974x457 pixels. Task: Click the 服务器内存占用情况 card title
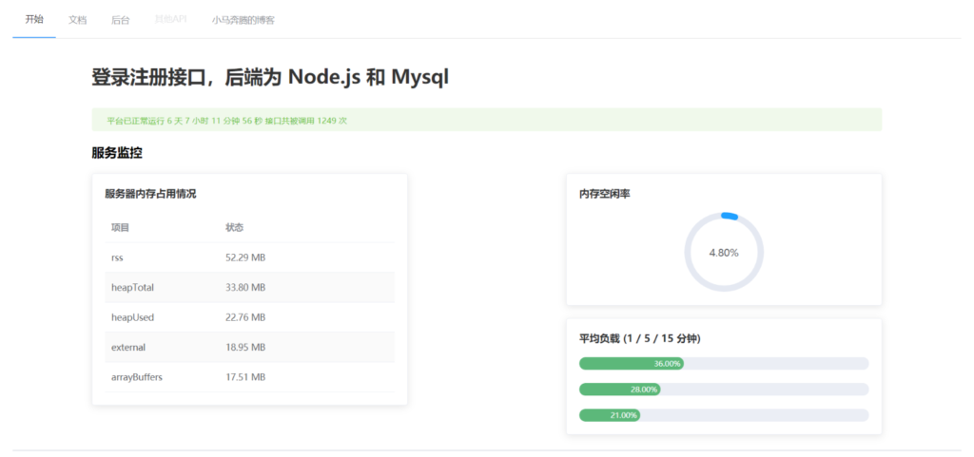pos(150,194)
